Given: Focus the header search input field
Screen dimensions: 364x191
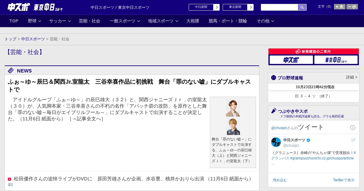Looking at the screenshot, I should [279, 7].
